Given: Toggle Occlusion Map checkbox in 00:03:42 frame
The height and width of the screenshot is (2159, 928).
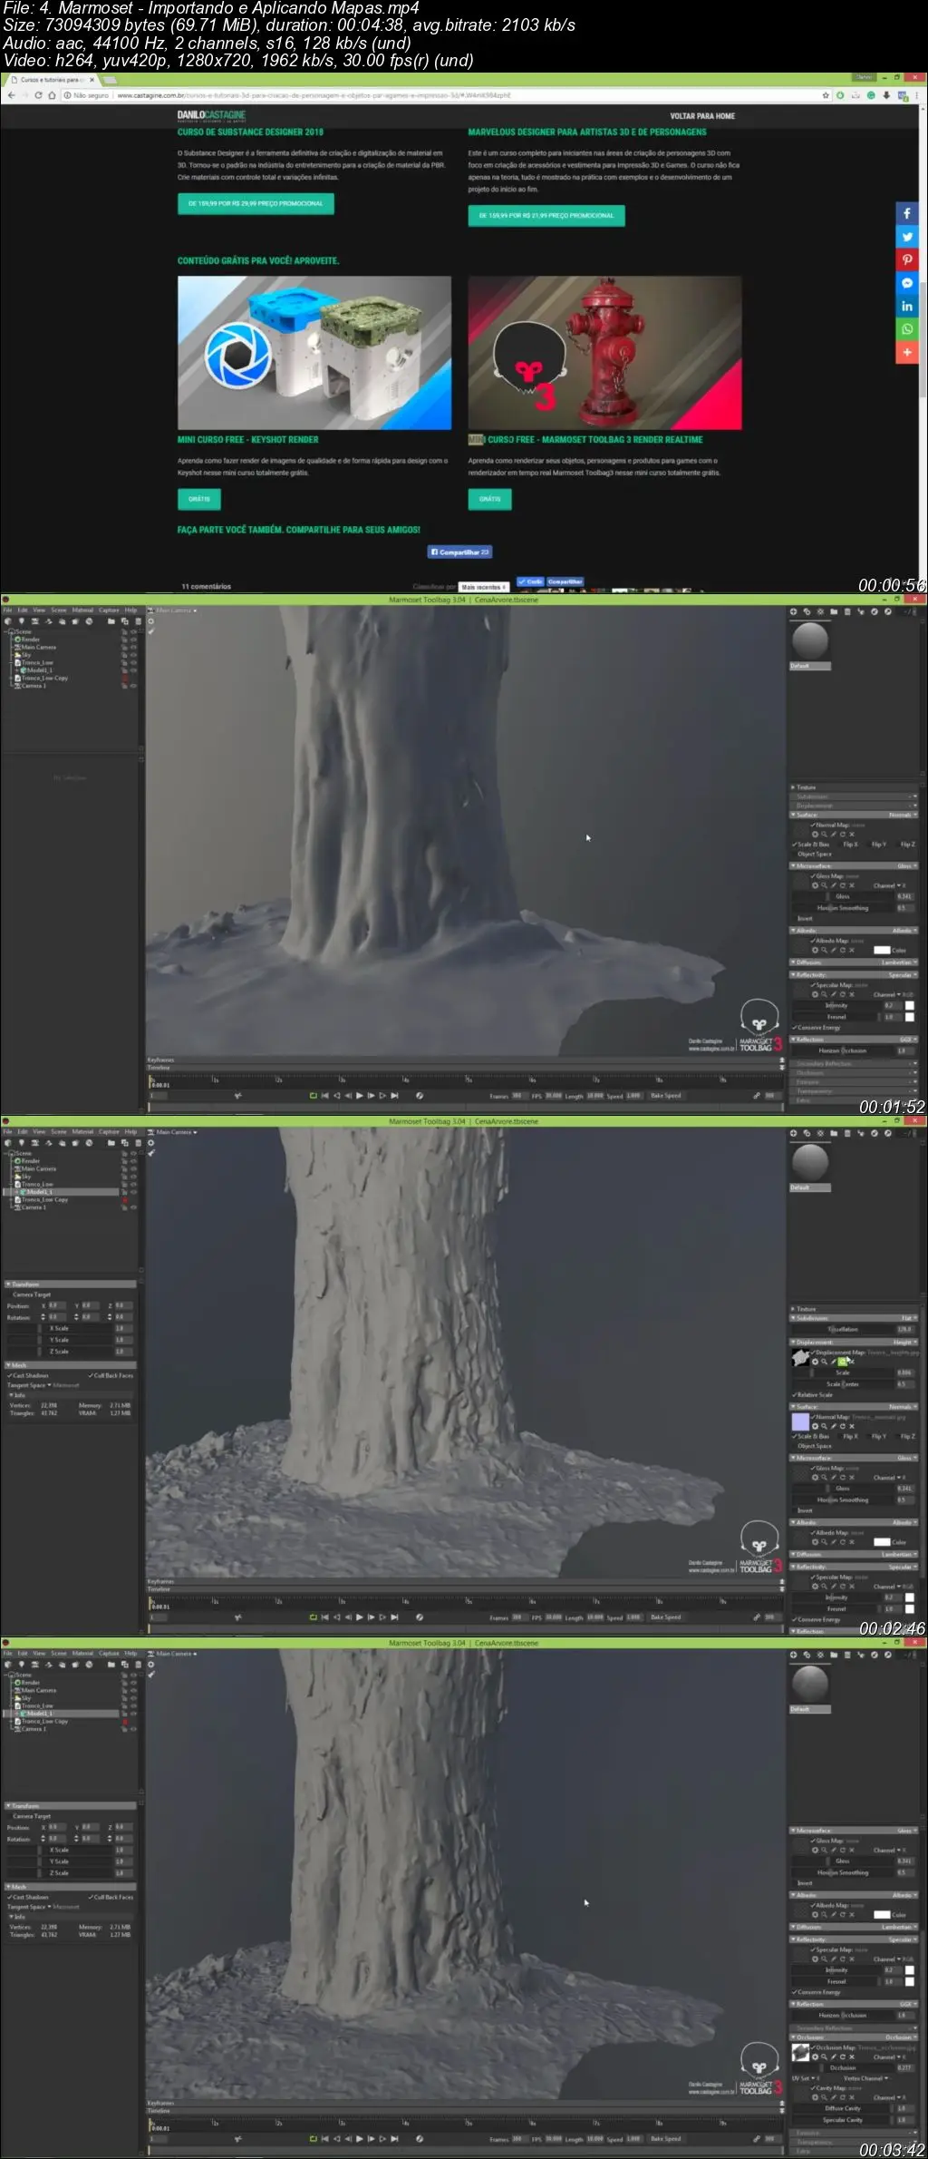Looking at the screenshot, I should [813, 2047].
